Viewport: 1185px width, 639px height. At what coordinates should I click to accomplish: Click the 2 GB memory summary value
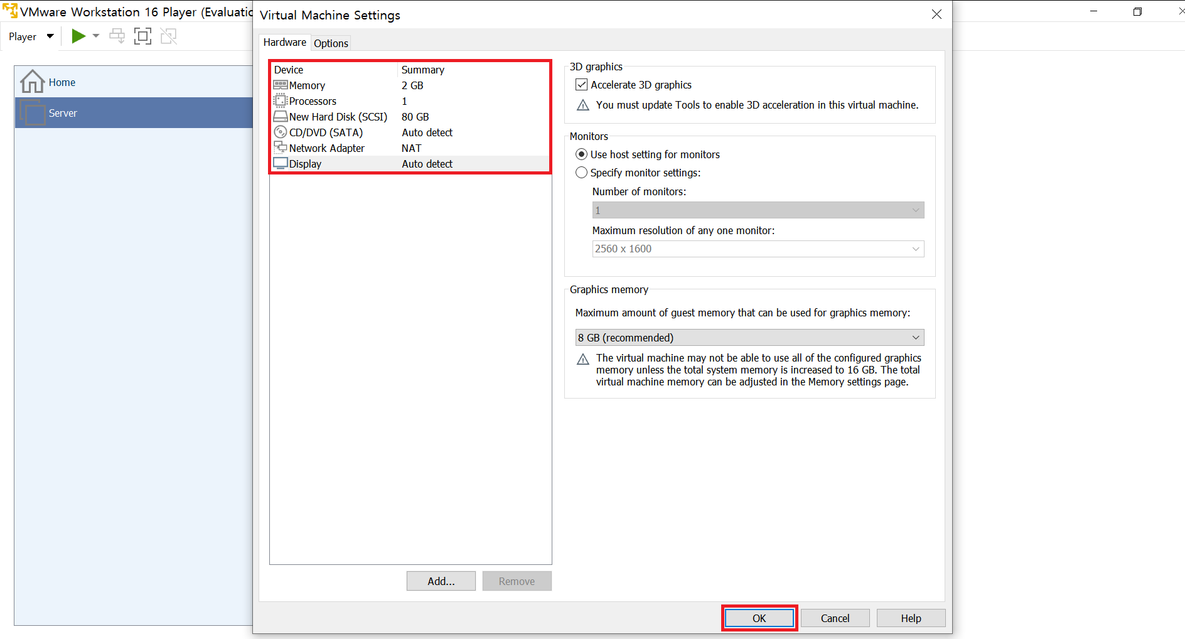[x=412, y=85]
